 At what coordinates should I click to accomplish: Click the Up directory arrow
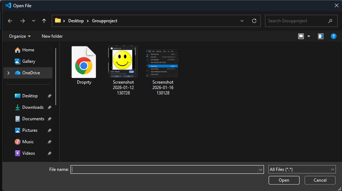pos(44,21)
